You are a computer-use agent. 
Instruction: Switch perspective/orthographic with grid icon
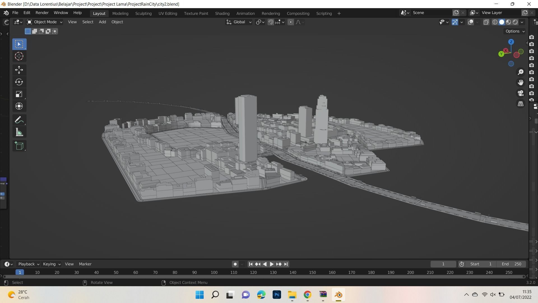(x=521, y=104)
